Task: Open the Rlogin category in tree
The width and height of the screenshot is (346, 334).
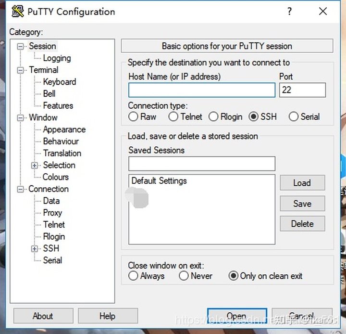Action: [54, 237]
